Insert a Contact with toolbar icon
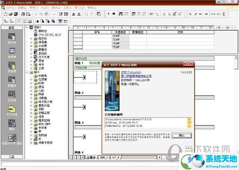The height and width of the screenshot is (170, 239). (x=213, y=14)
